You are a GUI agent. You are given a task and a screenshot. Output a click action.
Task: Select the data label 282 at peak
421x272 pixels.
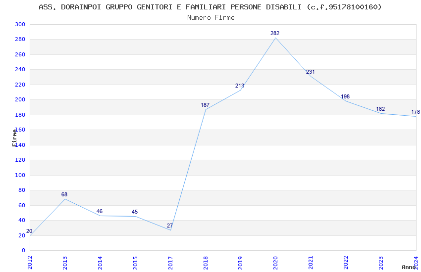click(275, 33)
